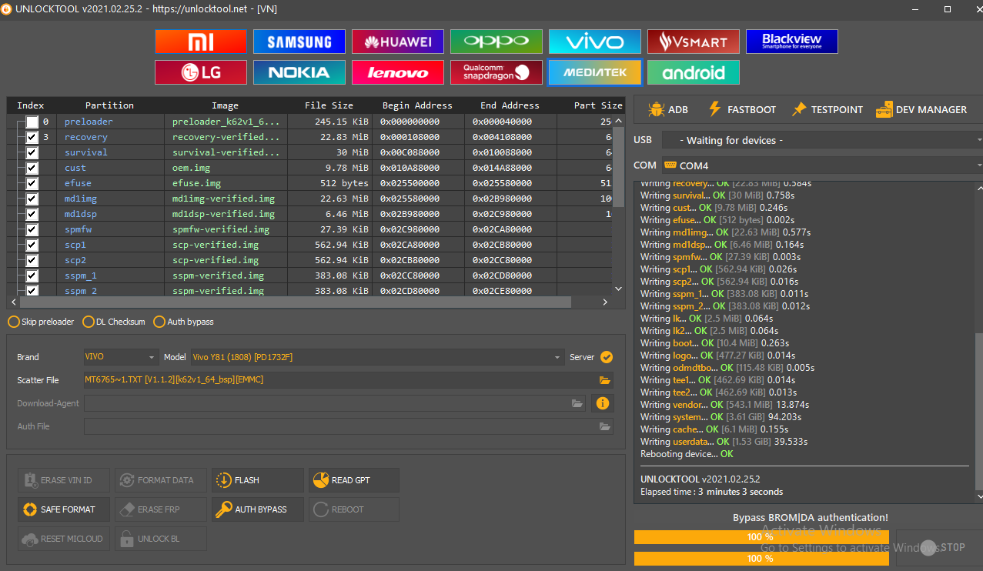The height and width of the screenshot is (571, 983).
Task: Pick the vivo brand tile
Action: tap(595, 42)
